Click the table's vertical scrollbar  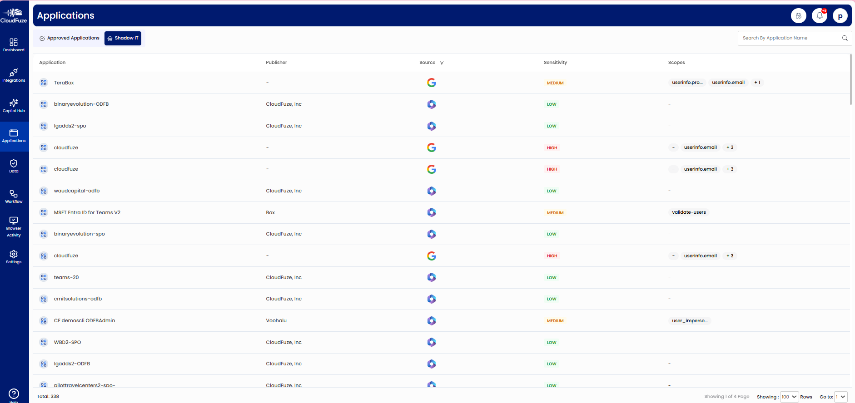[850, 79]
